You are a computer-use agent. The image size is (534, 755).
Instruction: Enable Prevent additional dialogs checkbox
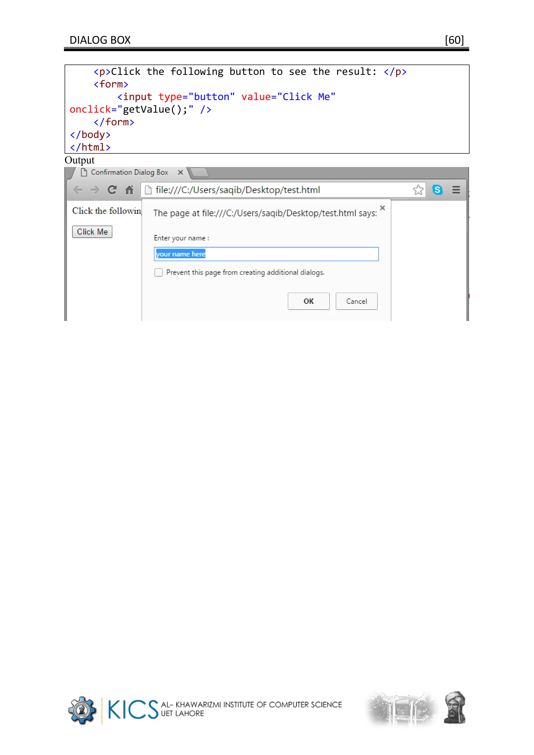pyautogui.click(x=159, y=272)
